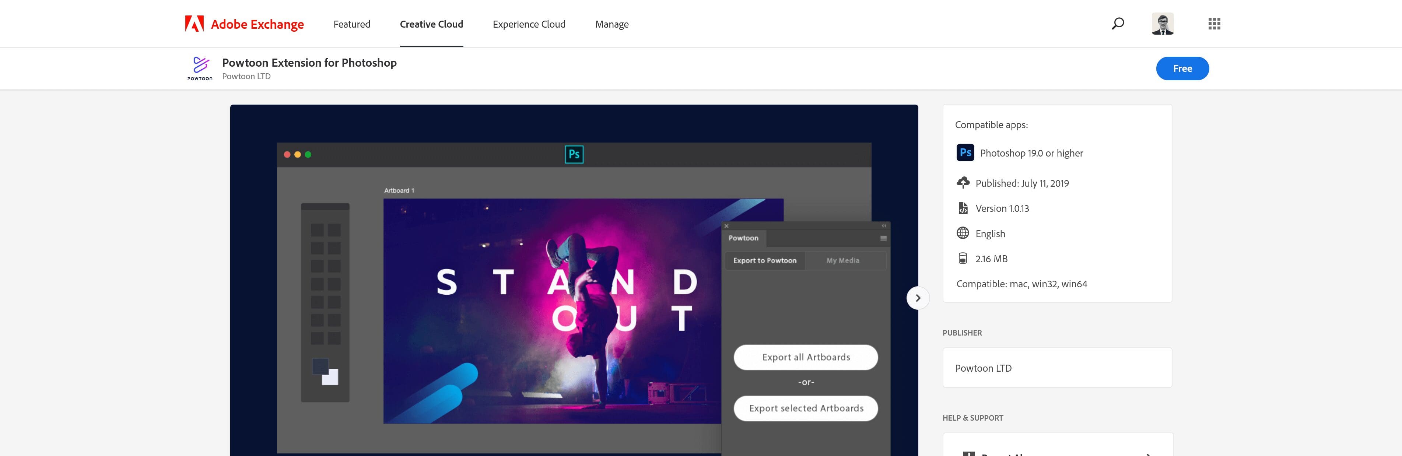This screenshot has width=1402, height=456.
Task: Click the HELP & SUPPORT heading
Action: click(x=972, y=418)
